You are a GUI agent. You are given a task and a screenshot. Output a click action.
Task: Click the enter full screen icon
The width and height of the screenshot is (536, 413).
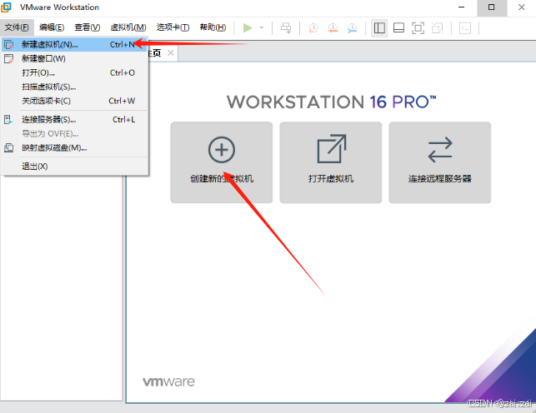pyautogui.click(x=418, y=28)
